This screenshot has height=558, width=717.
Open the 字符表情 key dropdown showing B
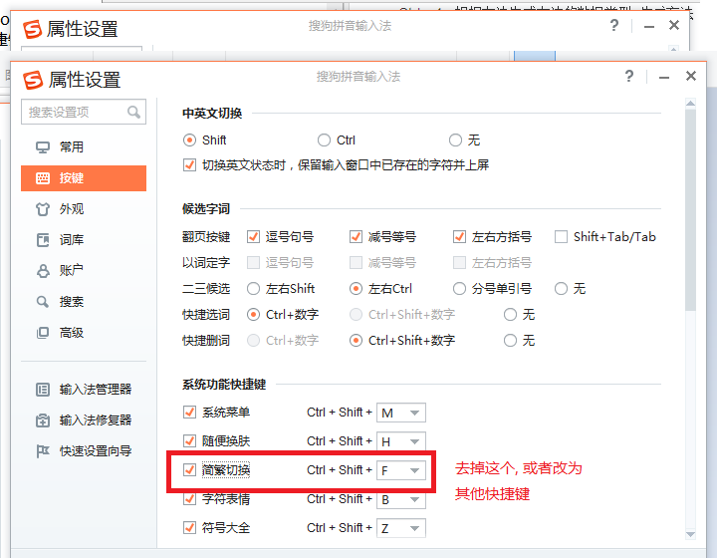pos(401,499)
